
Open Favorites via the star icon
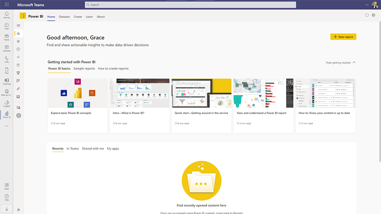(18, 41)
